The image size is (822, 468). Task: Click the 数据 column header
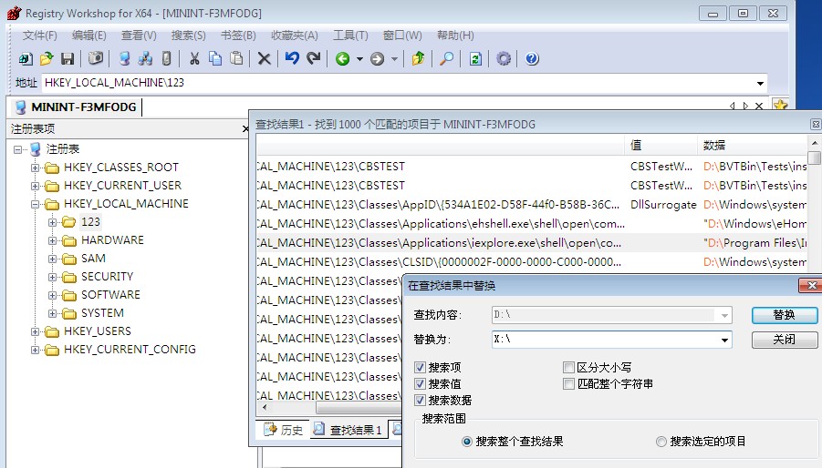click(x=753, y=145)
